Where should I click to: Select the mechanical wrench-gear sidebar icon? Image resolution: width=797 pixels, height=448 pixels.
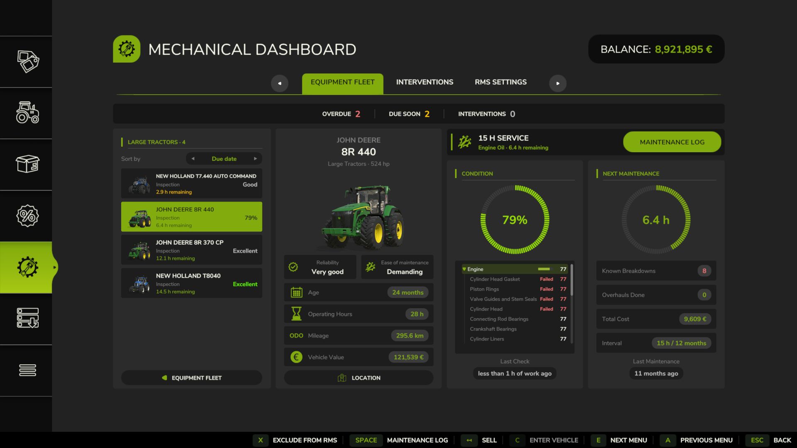coord(28,267)
